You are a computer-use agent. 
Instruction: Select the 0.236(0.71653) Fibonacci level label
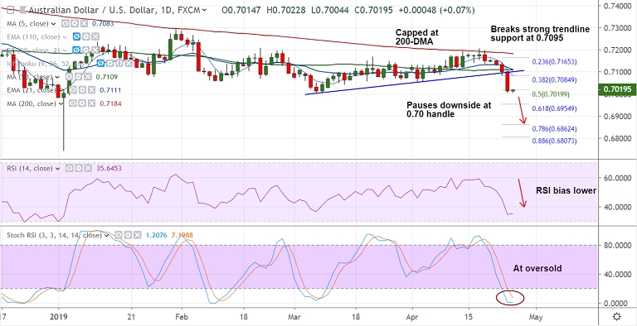click(555, 61)
